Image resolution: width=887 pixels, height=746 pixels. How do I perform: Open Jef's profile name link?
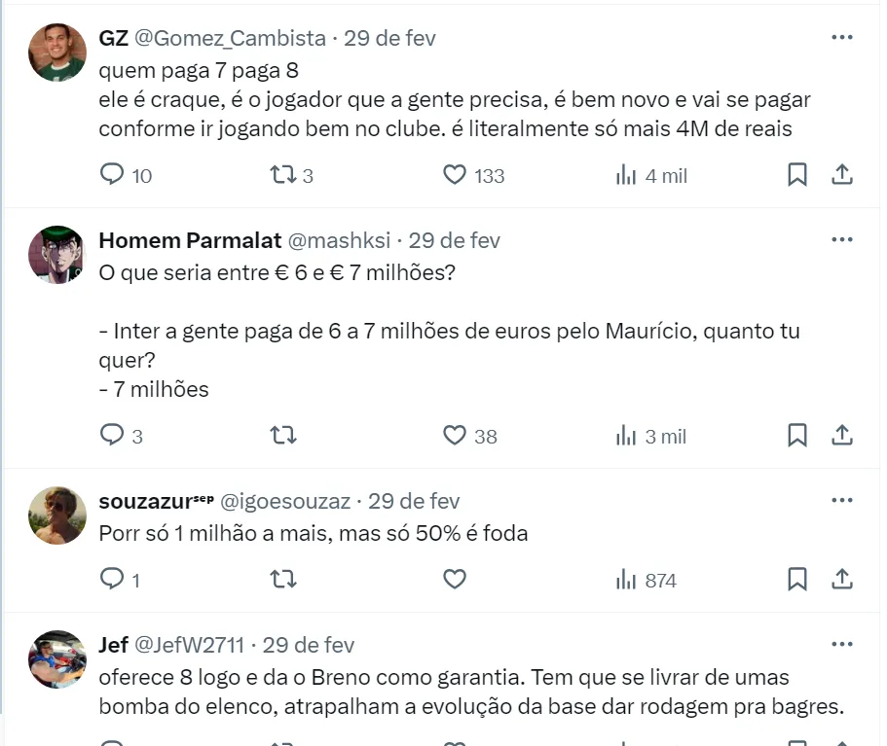(x=113, y=645)
